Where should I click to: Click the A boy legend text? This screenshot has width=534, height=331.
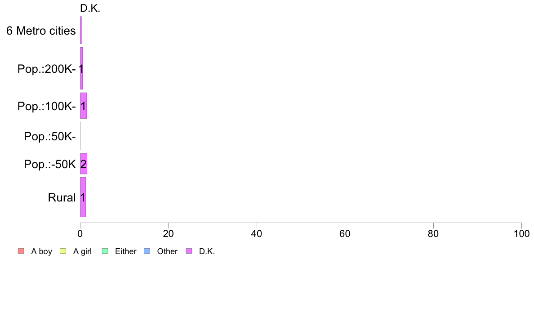pyautogui.click(x=41, y=251)
